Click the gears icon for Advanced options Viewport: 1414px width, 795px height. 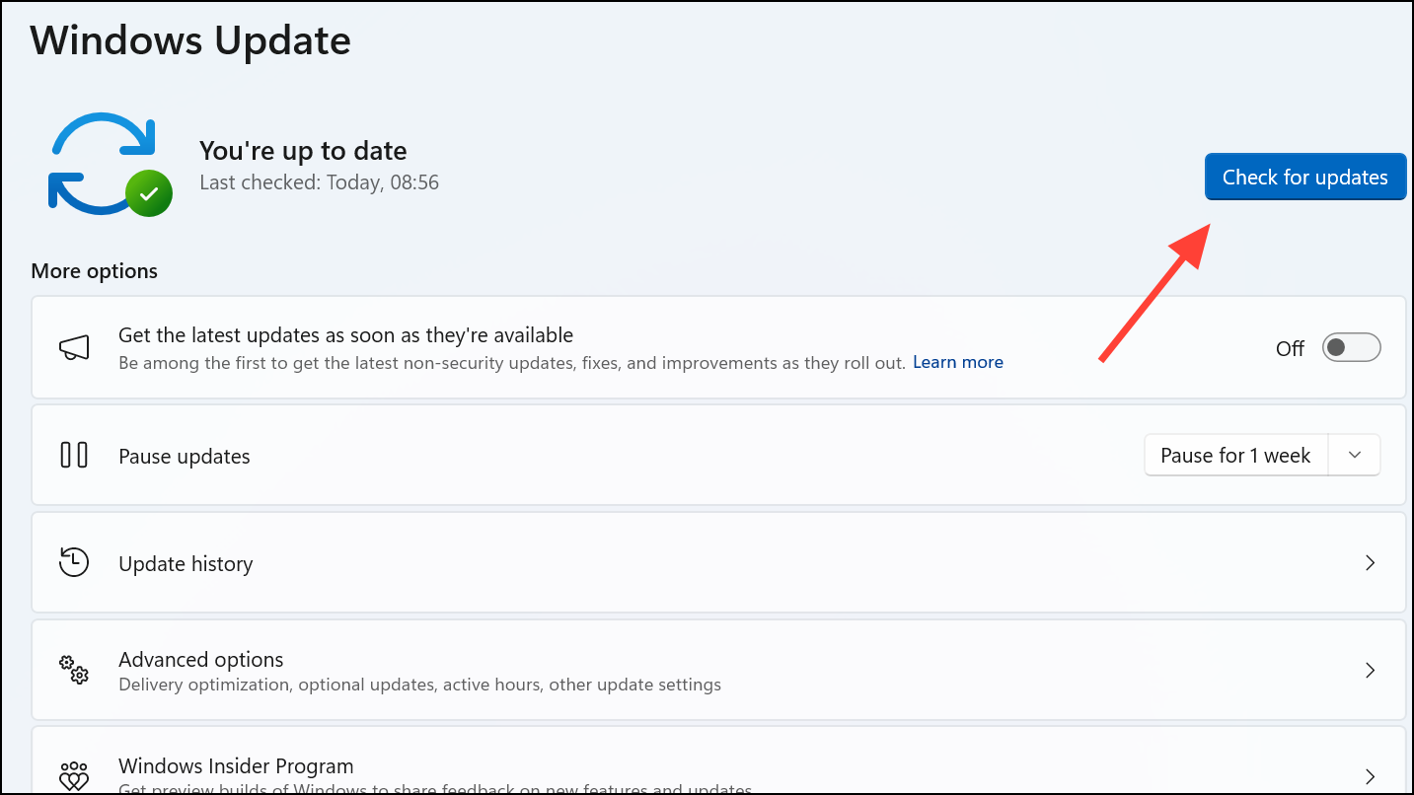click(74, 670)
